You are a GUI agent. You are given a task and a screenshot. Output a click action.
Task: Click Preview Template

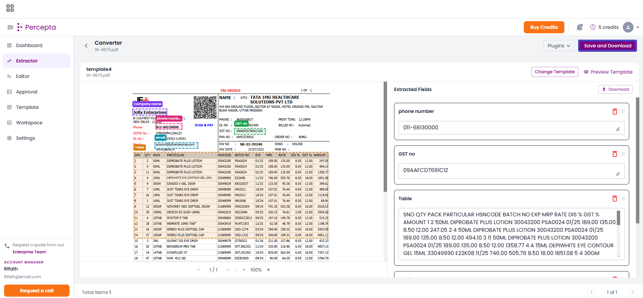pyautogui.click(x=608, y=72)
